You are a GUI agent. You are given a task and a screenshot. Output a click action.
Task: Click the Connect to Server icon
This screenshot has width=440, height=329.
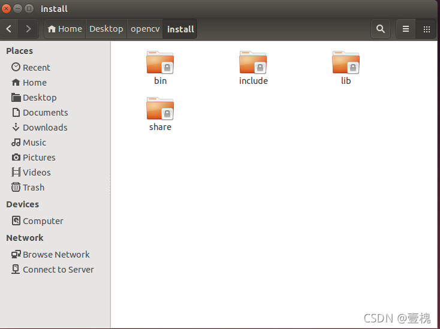coord(16,269)
